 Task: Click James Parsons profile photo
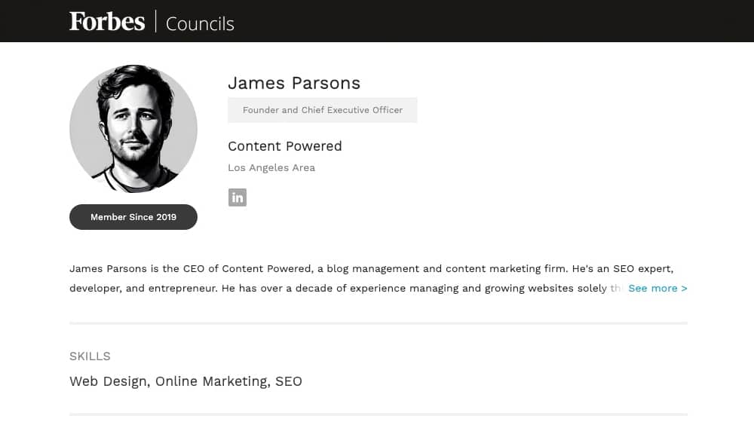pos(133,129)
